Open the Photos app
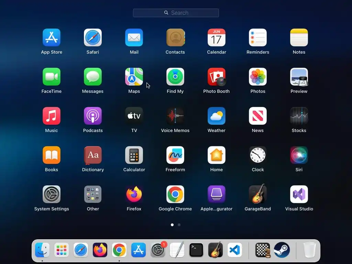This screenshot has height=264, width=352. (258, 77)
